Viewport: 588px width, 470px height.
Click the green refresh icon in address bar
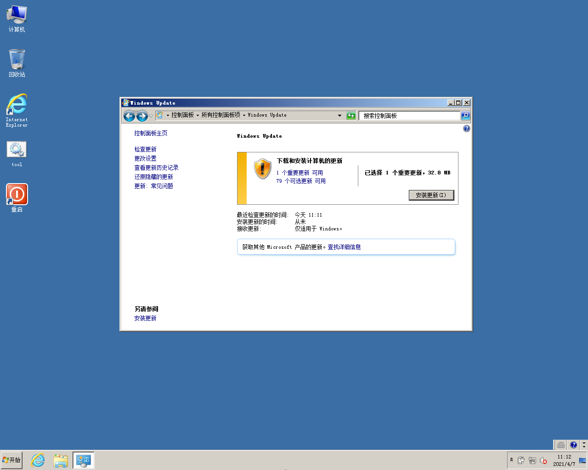click(351, 116)
